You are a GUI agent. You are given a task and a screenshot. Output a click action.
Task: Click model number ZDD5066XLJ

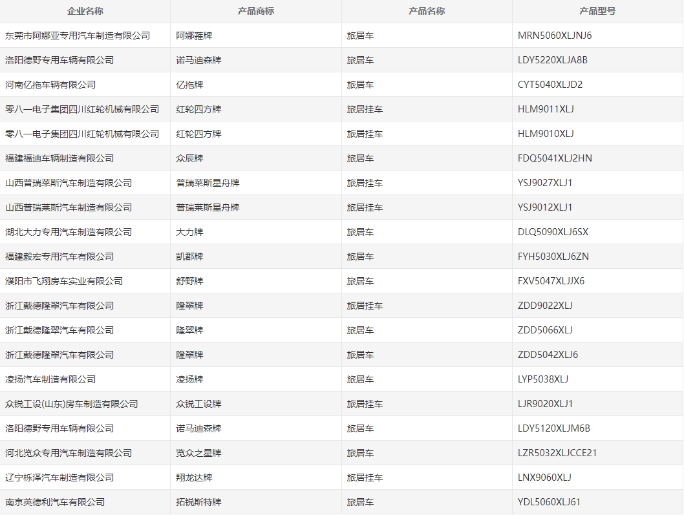point(545,330)
